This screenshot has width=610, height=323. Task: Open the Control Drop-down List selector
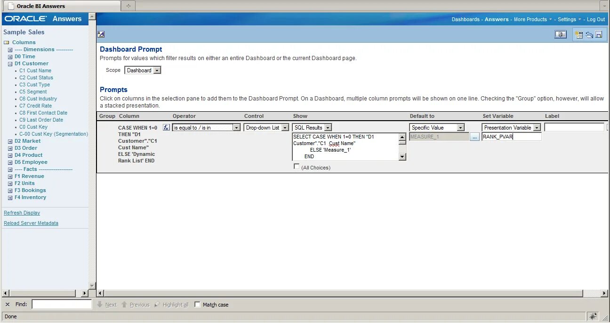coord(266,127)
